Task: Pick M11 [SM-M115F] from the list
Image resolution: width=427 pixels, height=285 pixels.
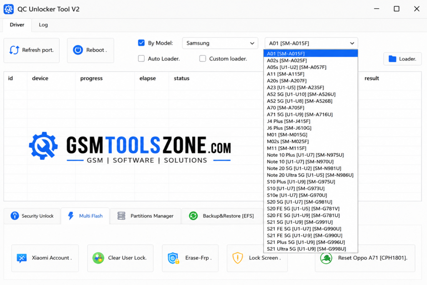Action: coord(311,148)
